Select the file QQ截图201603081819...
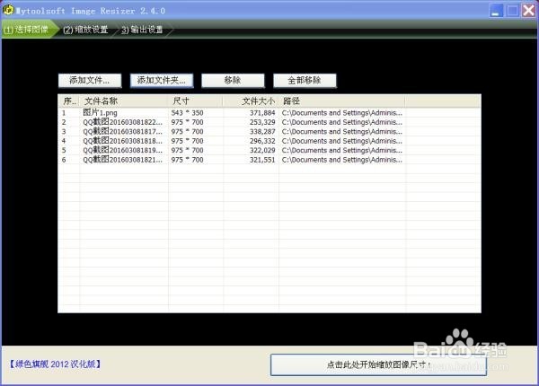The height and width of the screenshot is (386, 539). click(x=122, y=150)
